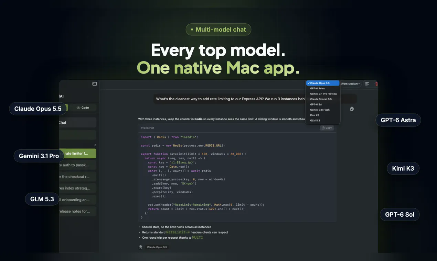This screenshot has width=437, height=261.
Task: Open the highlighted rate limiter chat
Action: coord(78,154)
